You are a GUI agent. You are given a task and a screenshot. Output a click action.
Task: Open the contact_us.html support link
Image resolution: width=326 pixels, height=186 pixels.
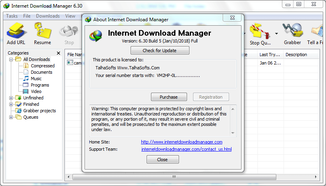(187, 149)
